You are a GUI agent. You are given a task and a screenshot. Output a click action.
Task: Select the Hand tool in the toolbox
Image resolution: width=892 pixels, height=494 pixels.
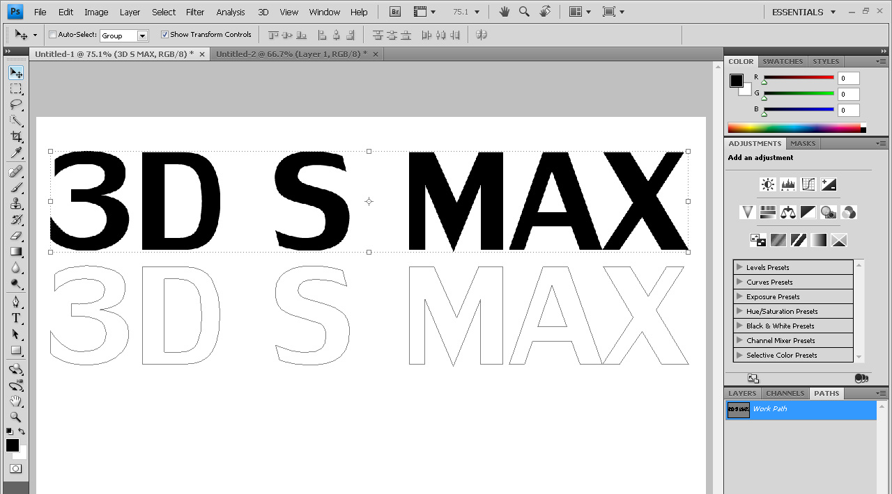click(15, 401)
